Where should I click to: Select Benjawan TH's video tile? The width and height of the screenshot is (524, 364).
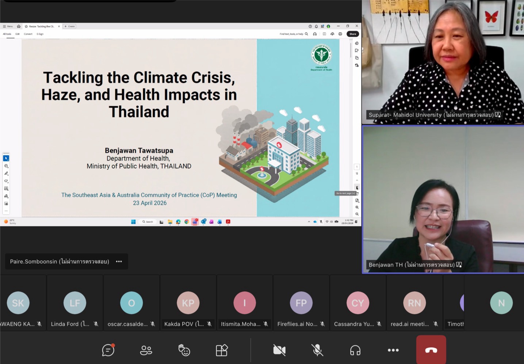(x=443, y=199)
